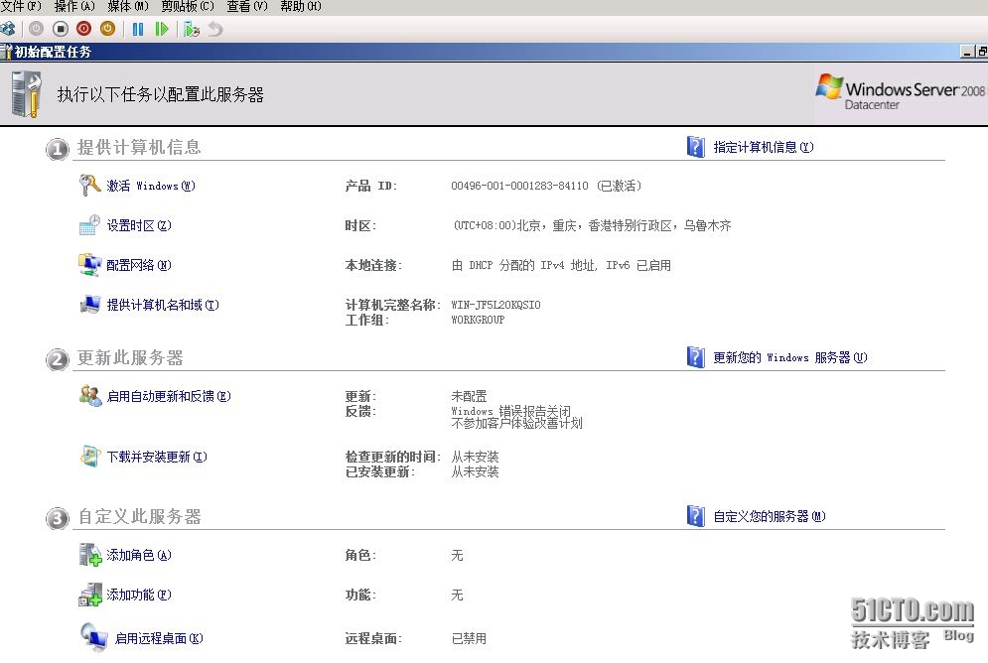
Task: Click help icon beside 自定义您的服务器
Action: (696, 516)
